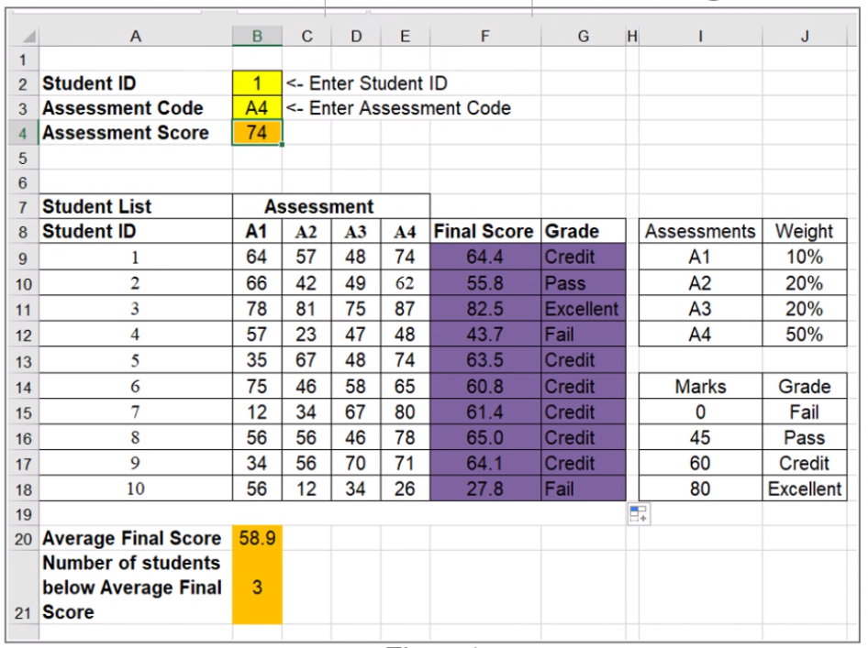Viewport: 868px width, 648px height.
Task: Click the Average Final Score value 58.9
Action: coord(256,539)
